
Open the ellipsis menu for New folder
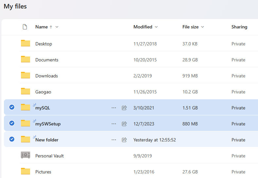click(x=114, y=140)
